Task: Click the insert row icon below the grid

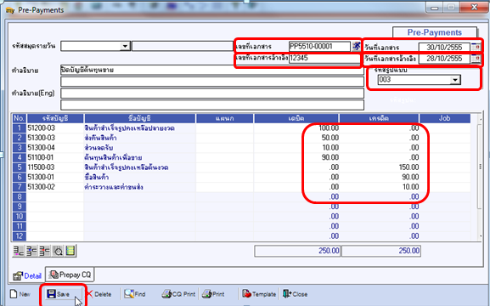Action: coord(31,251)
